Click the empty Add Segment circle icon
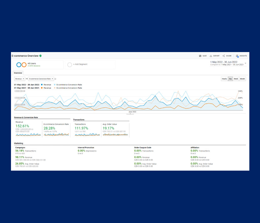Screen dimensions: 260x223 pos(70,65)
